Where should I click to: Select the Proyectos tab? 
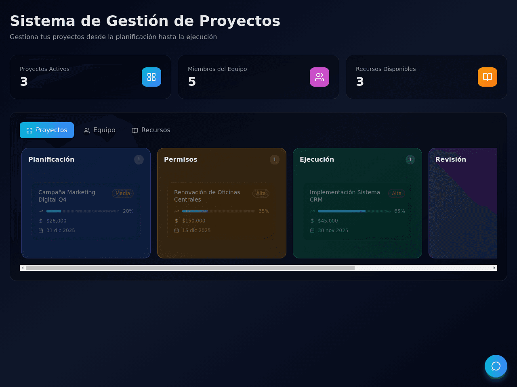(47, 130)
